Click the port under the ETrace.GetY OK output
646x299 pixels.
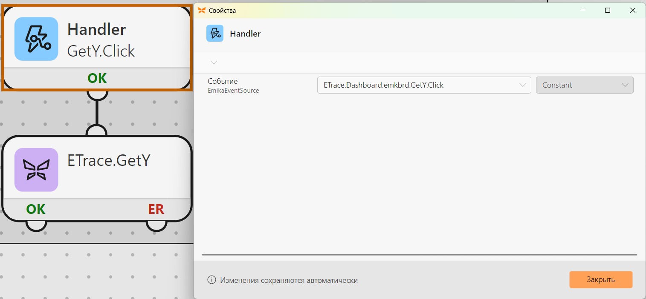(36, 226)
